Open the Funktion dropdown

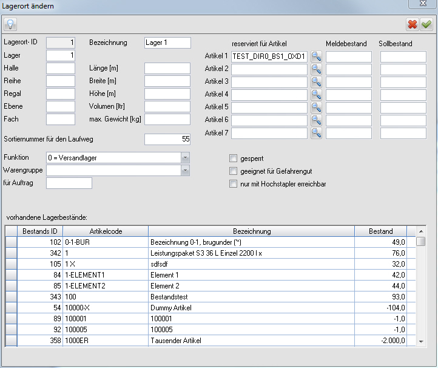185,158
